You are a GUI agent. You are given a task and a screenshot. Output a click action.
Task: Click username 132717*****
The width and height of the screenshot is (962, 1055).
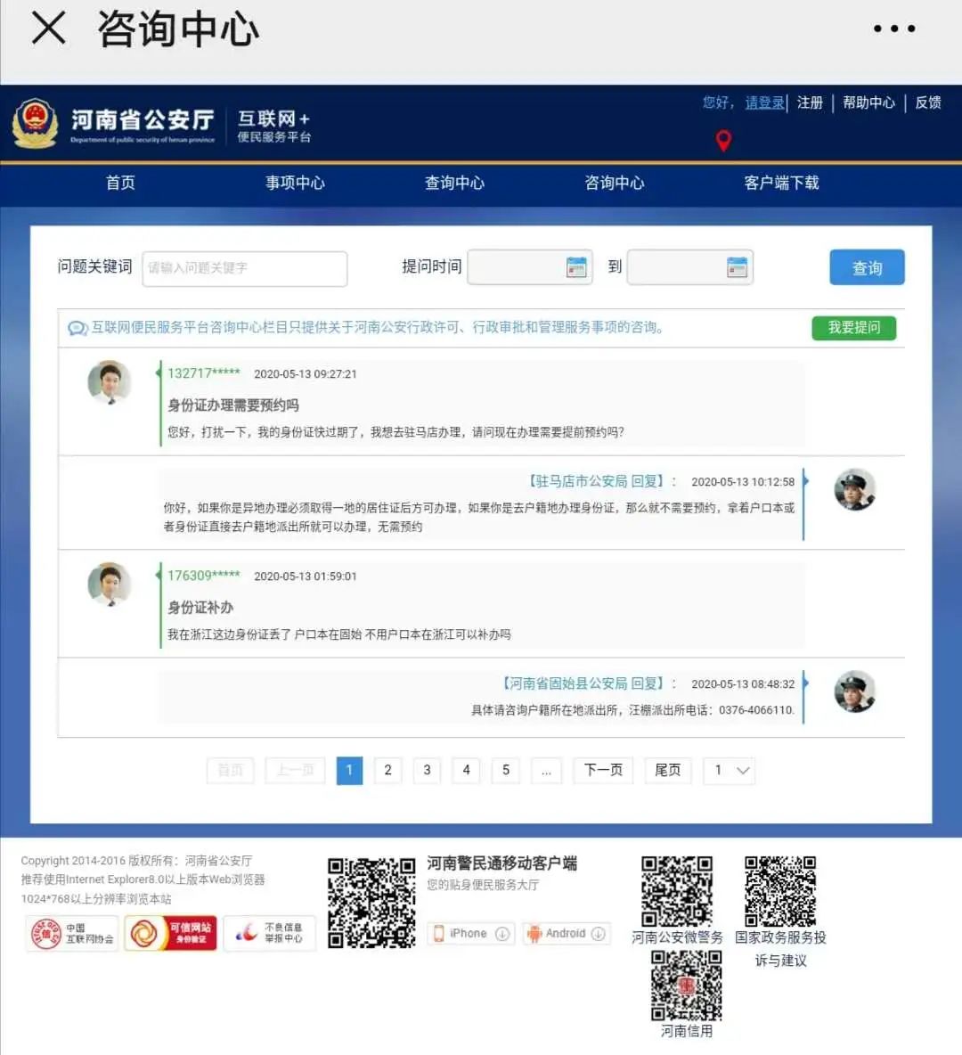(204, 373)
